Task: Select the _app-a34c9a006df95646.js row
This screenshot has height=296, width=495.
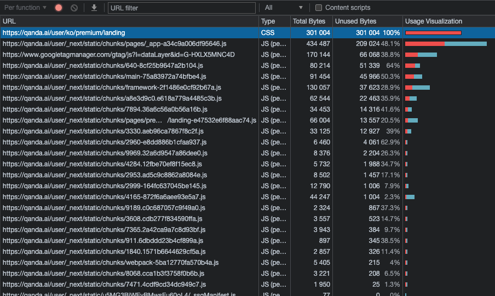Action: click(x=248, y=44)
